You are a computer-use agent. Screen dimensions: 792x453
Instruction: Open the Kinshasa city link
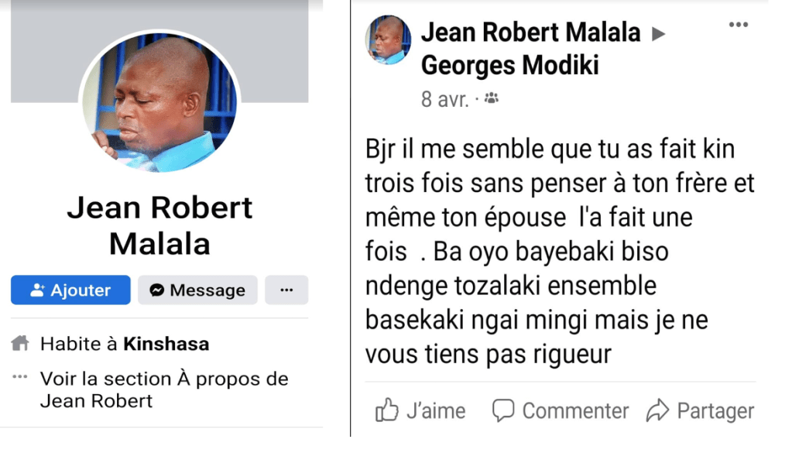pos(166,344)
